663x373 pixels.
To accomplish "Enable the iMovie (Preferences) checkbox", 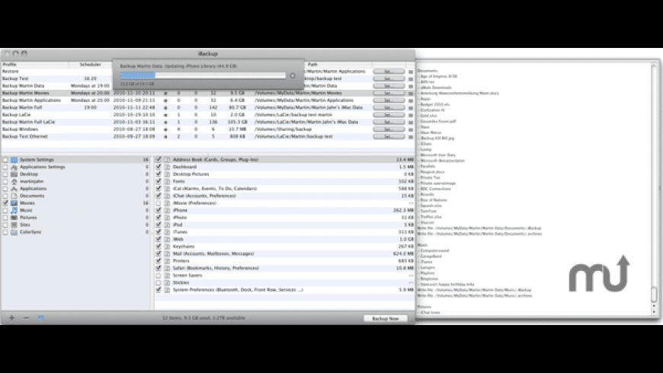I will 159,203.
